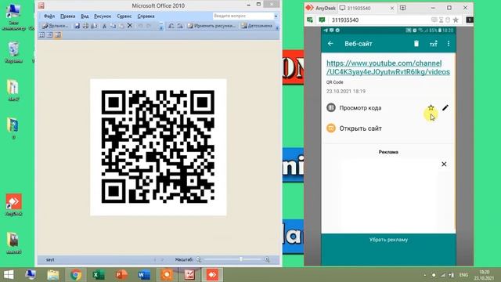The height and width of the screenshot is (282, 501).
Task: Click Просмотр кода option
Action: [x=360, y=108]
